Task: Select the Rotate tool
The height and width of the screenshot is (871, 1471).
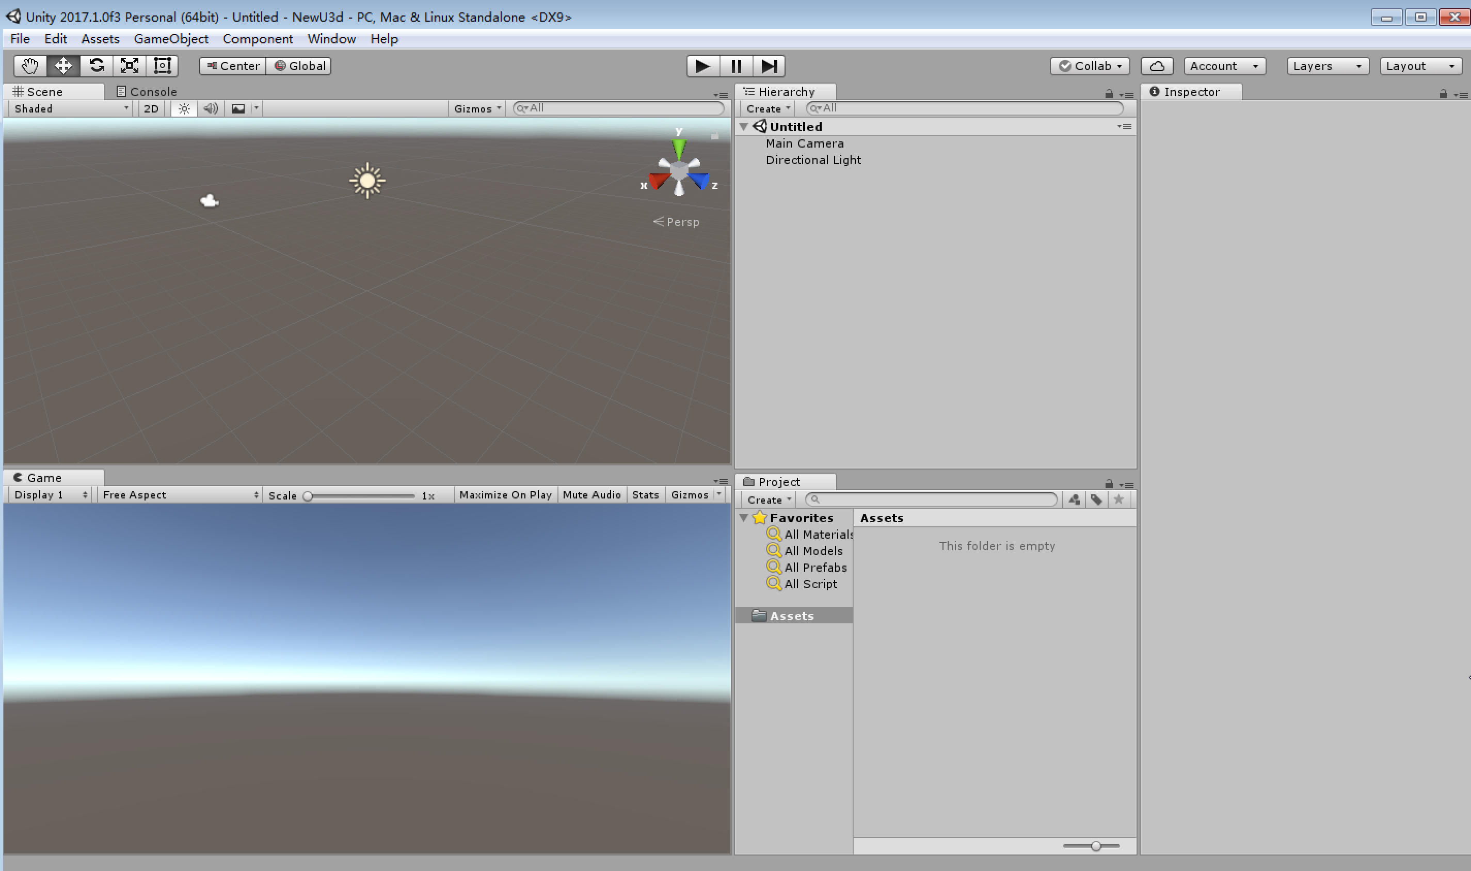Action: (97, 66)
